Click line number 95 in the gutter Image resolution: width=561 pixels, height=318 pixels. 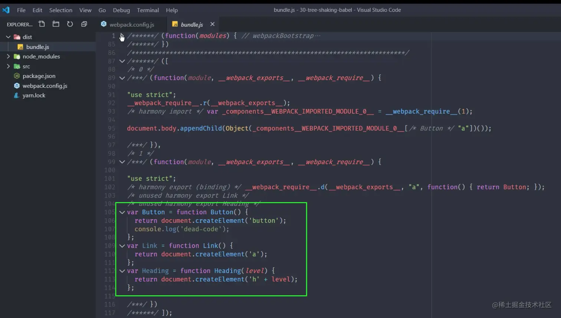point(111,128)
